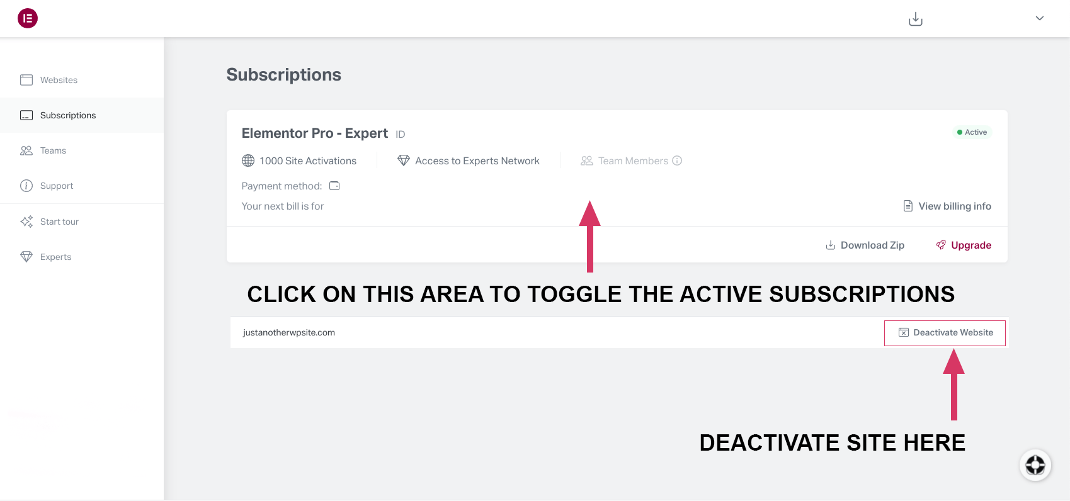This screenshot has height=501, width=1070.
Task: Click the payment method wallet icon
Action: coord(334,186)
